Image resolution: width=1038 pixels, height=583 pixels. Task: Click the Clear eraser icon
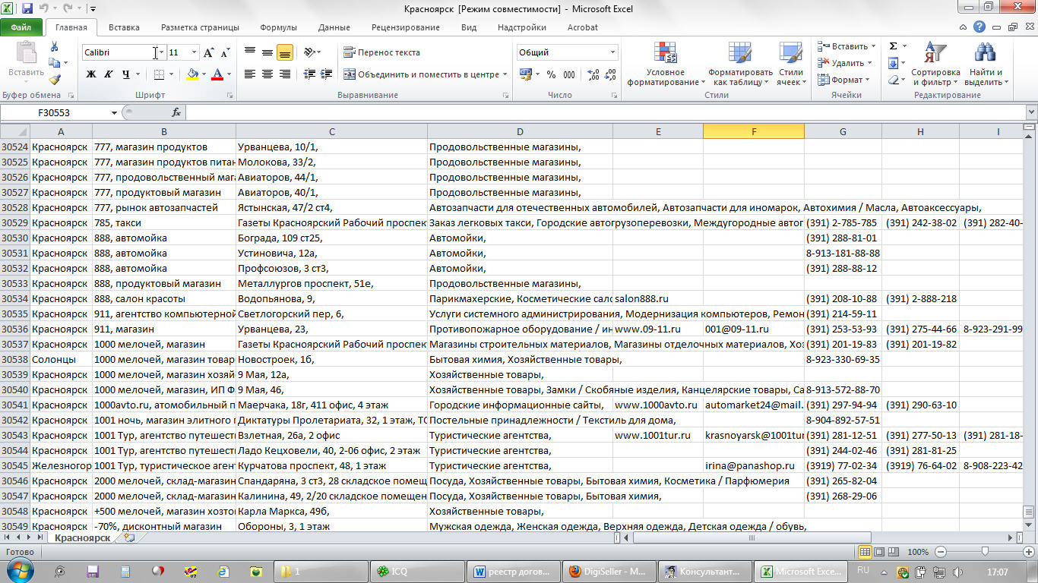click(893, 80)
